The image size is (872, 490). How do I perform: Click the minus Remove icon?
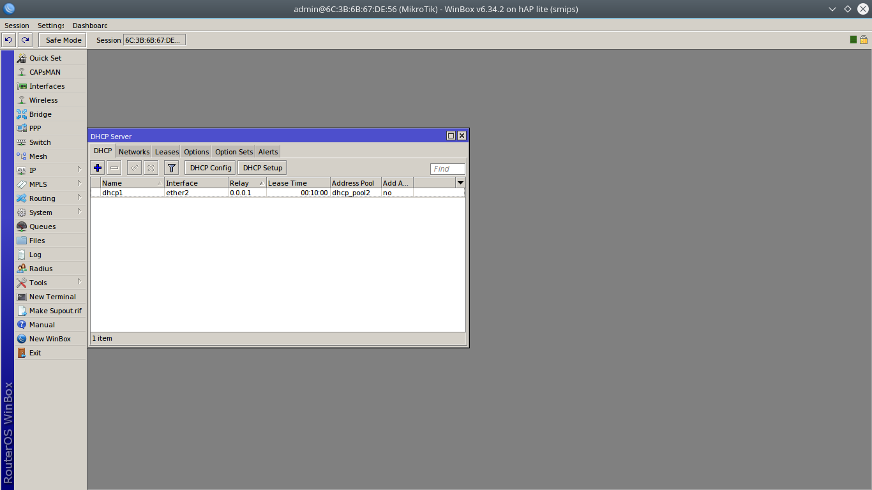click(x=114, y=168)
